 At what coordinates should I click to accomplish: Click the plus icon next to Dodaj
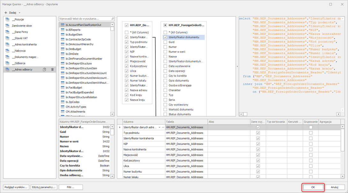[6, 13]
